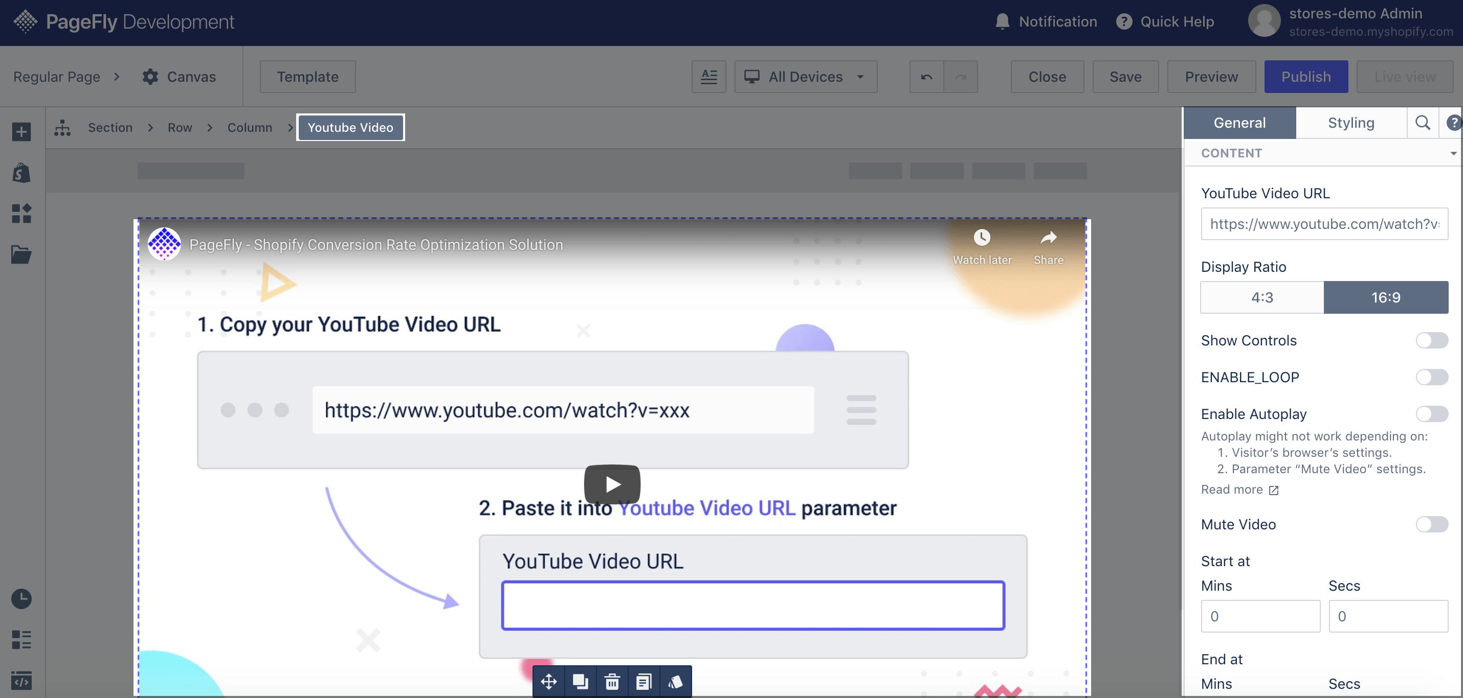Viewport: 1463px width, 698px height.
Task: Click Watch later on the video
Action: 982,247
